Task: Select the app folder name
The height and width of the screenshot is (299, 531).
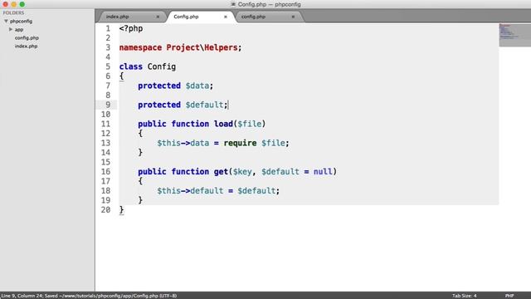Action: coord(19,30)
